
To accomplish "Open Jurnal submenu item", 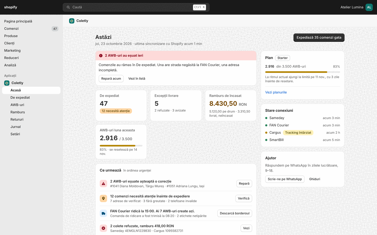I will (x=31, y=127).
